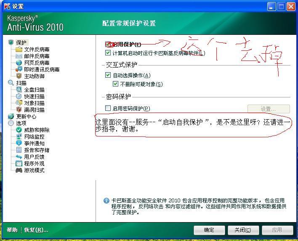Click the 对象扫描 icon

click(x=19, y=103)
